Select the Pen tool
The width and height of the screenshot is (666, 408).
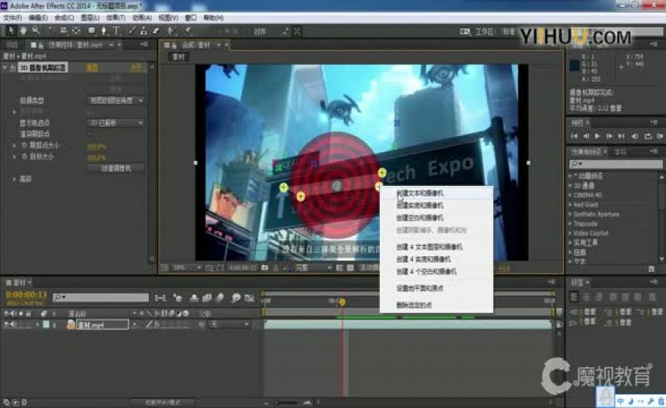click(103, 30)
